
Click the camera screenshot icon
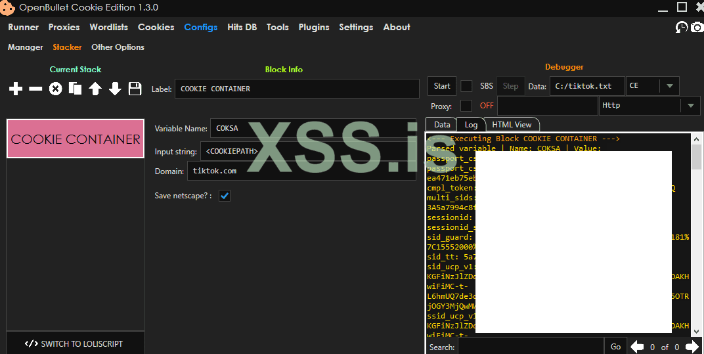point(696,27)
